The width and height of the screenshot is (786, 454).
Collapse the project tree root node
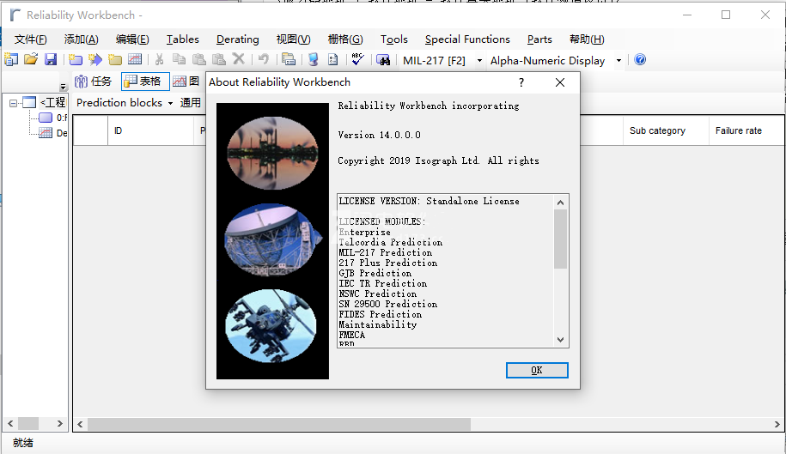pos(13,103)
